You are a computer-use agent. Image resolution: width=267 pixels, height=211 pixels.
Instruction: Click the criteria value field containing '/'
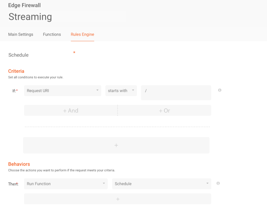coord(176,93)
